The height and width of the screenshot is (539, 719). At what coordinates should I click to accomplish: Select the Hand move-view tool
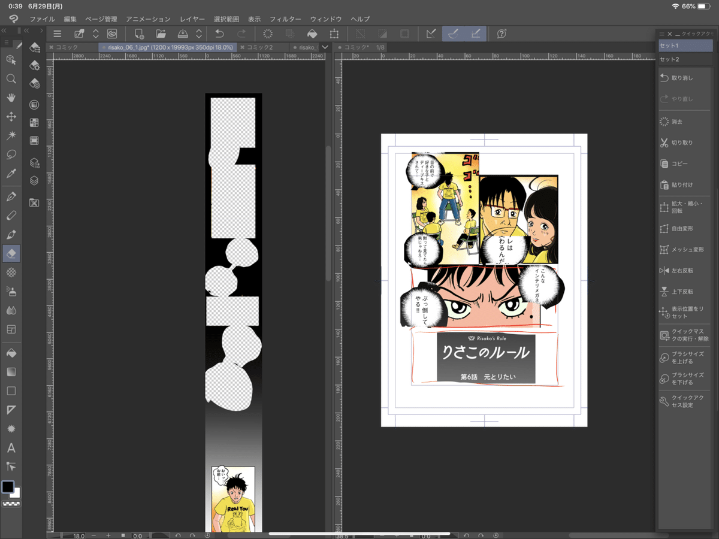point(11,98)
